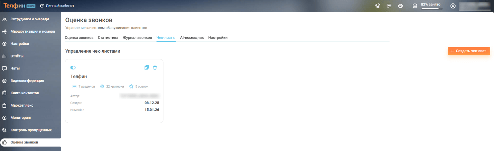Open the user profile avatar icon
The image size is (494, 151).
click(453, 6)
